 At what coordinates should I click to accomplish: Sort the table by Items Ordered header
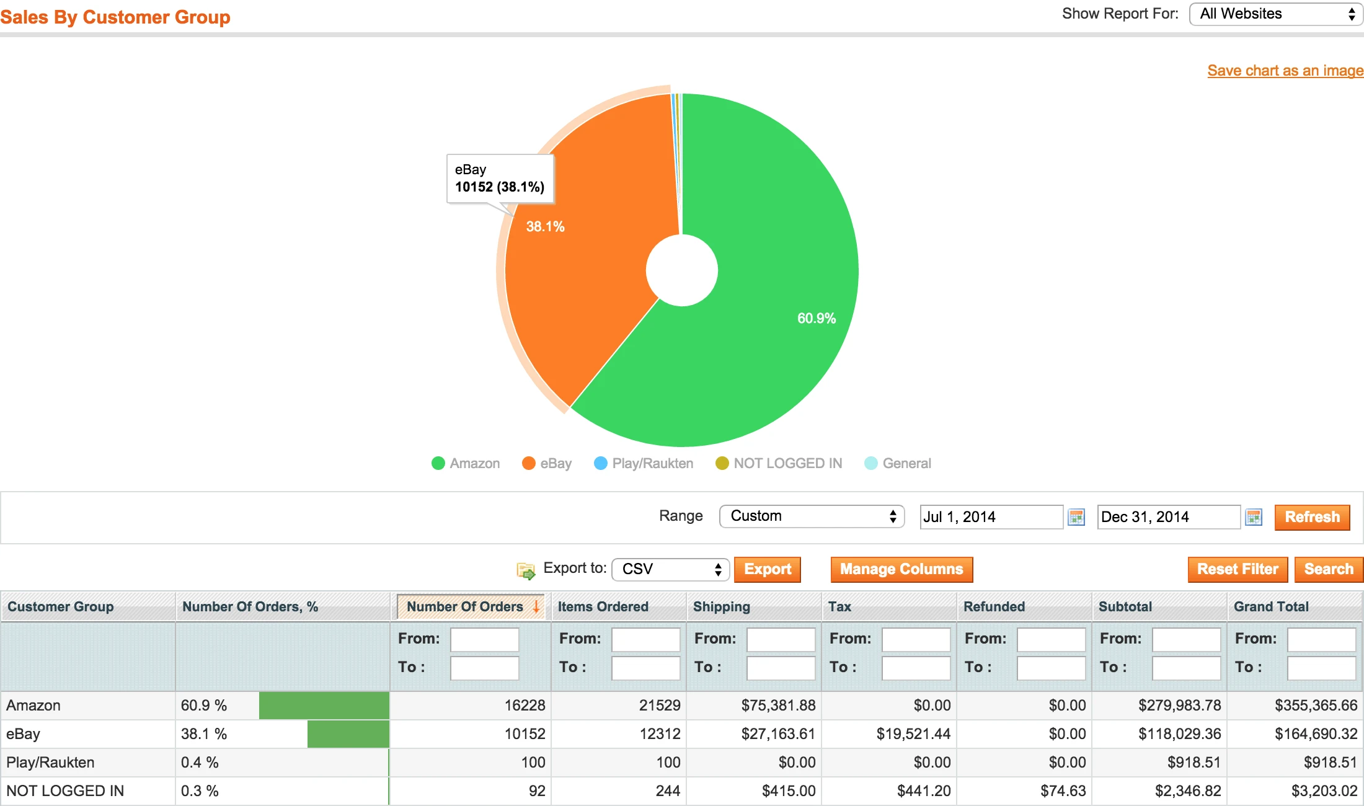[x=603, y=606]
